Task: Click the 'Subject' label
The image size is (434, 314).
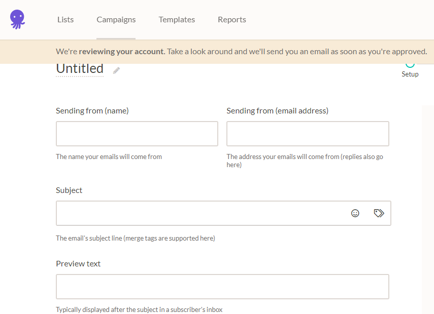Action: (x=69, y=190)
